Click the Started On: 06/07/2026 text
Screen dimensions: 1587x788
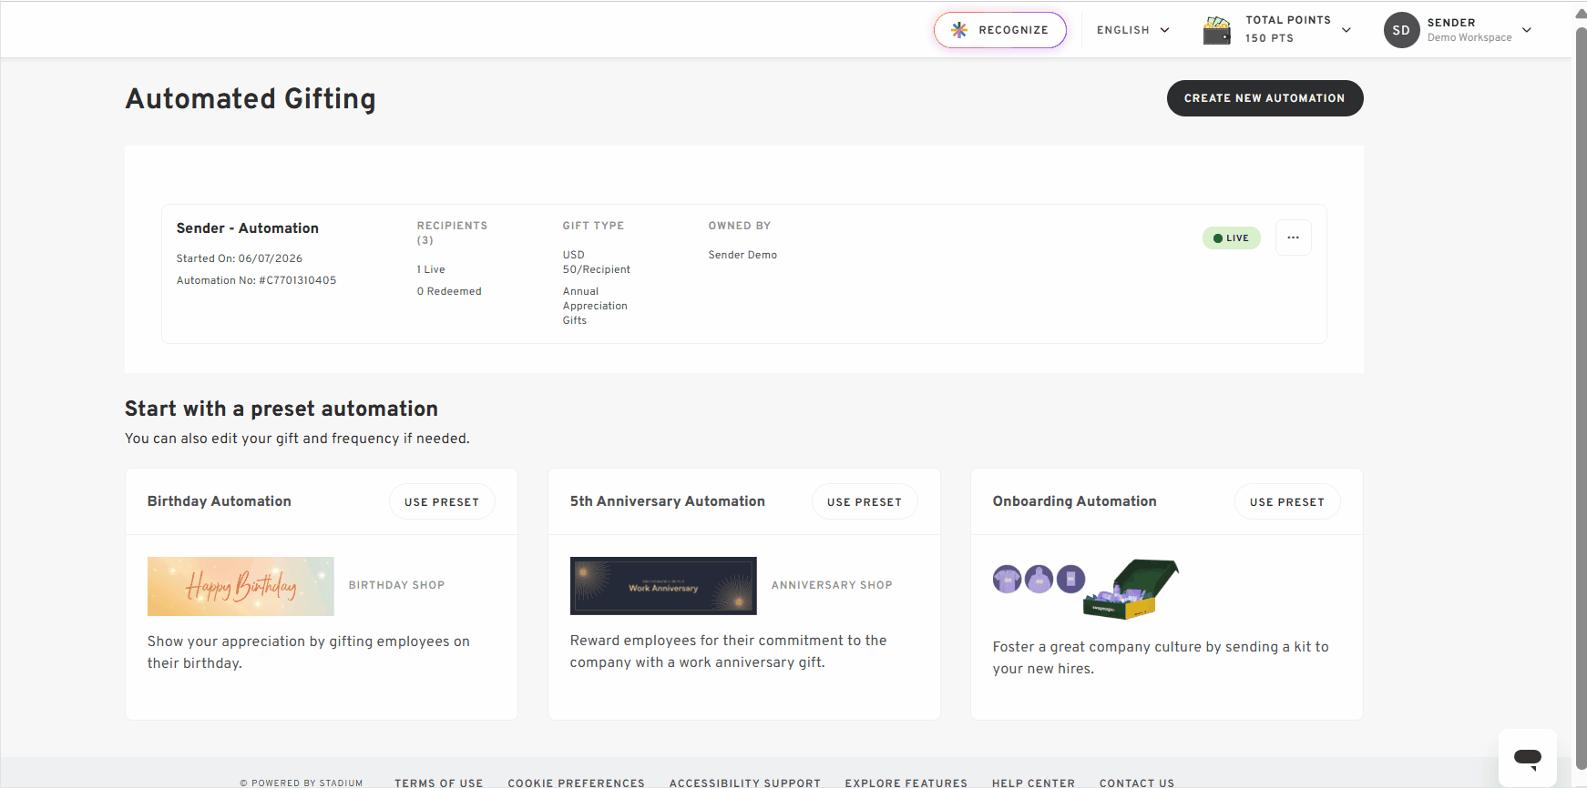point(240,258)
